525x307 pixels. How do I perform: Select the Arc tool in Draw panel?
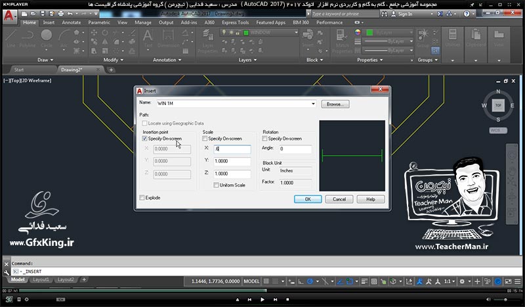click(64, 38)
